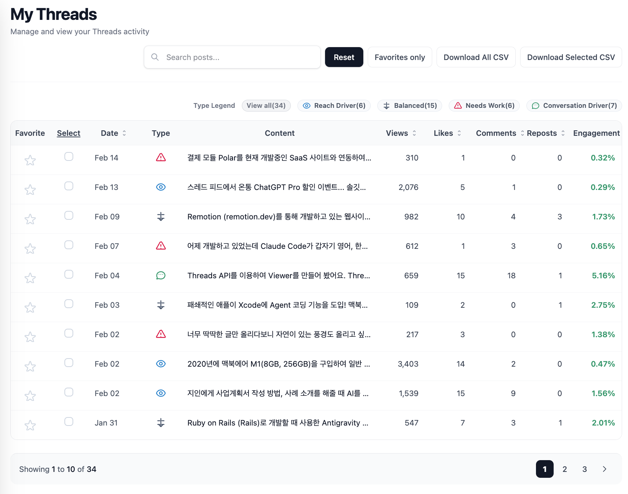Filter by Conversation Driver(7) type

(x=574, y=106)
